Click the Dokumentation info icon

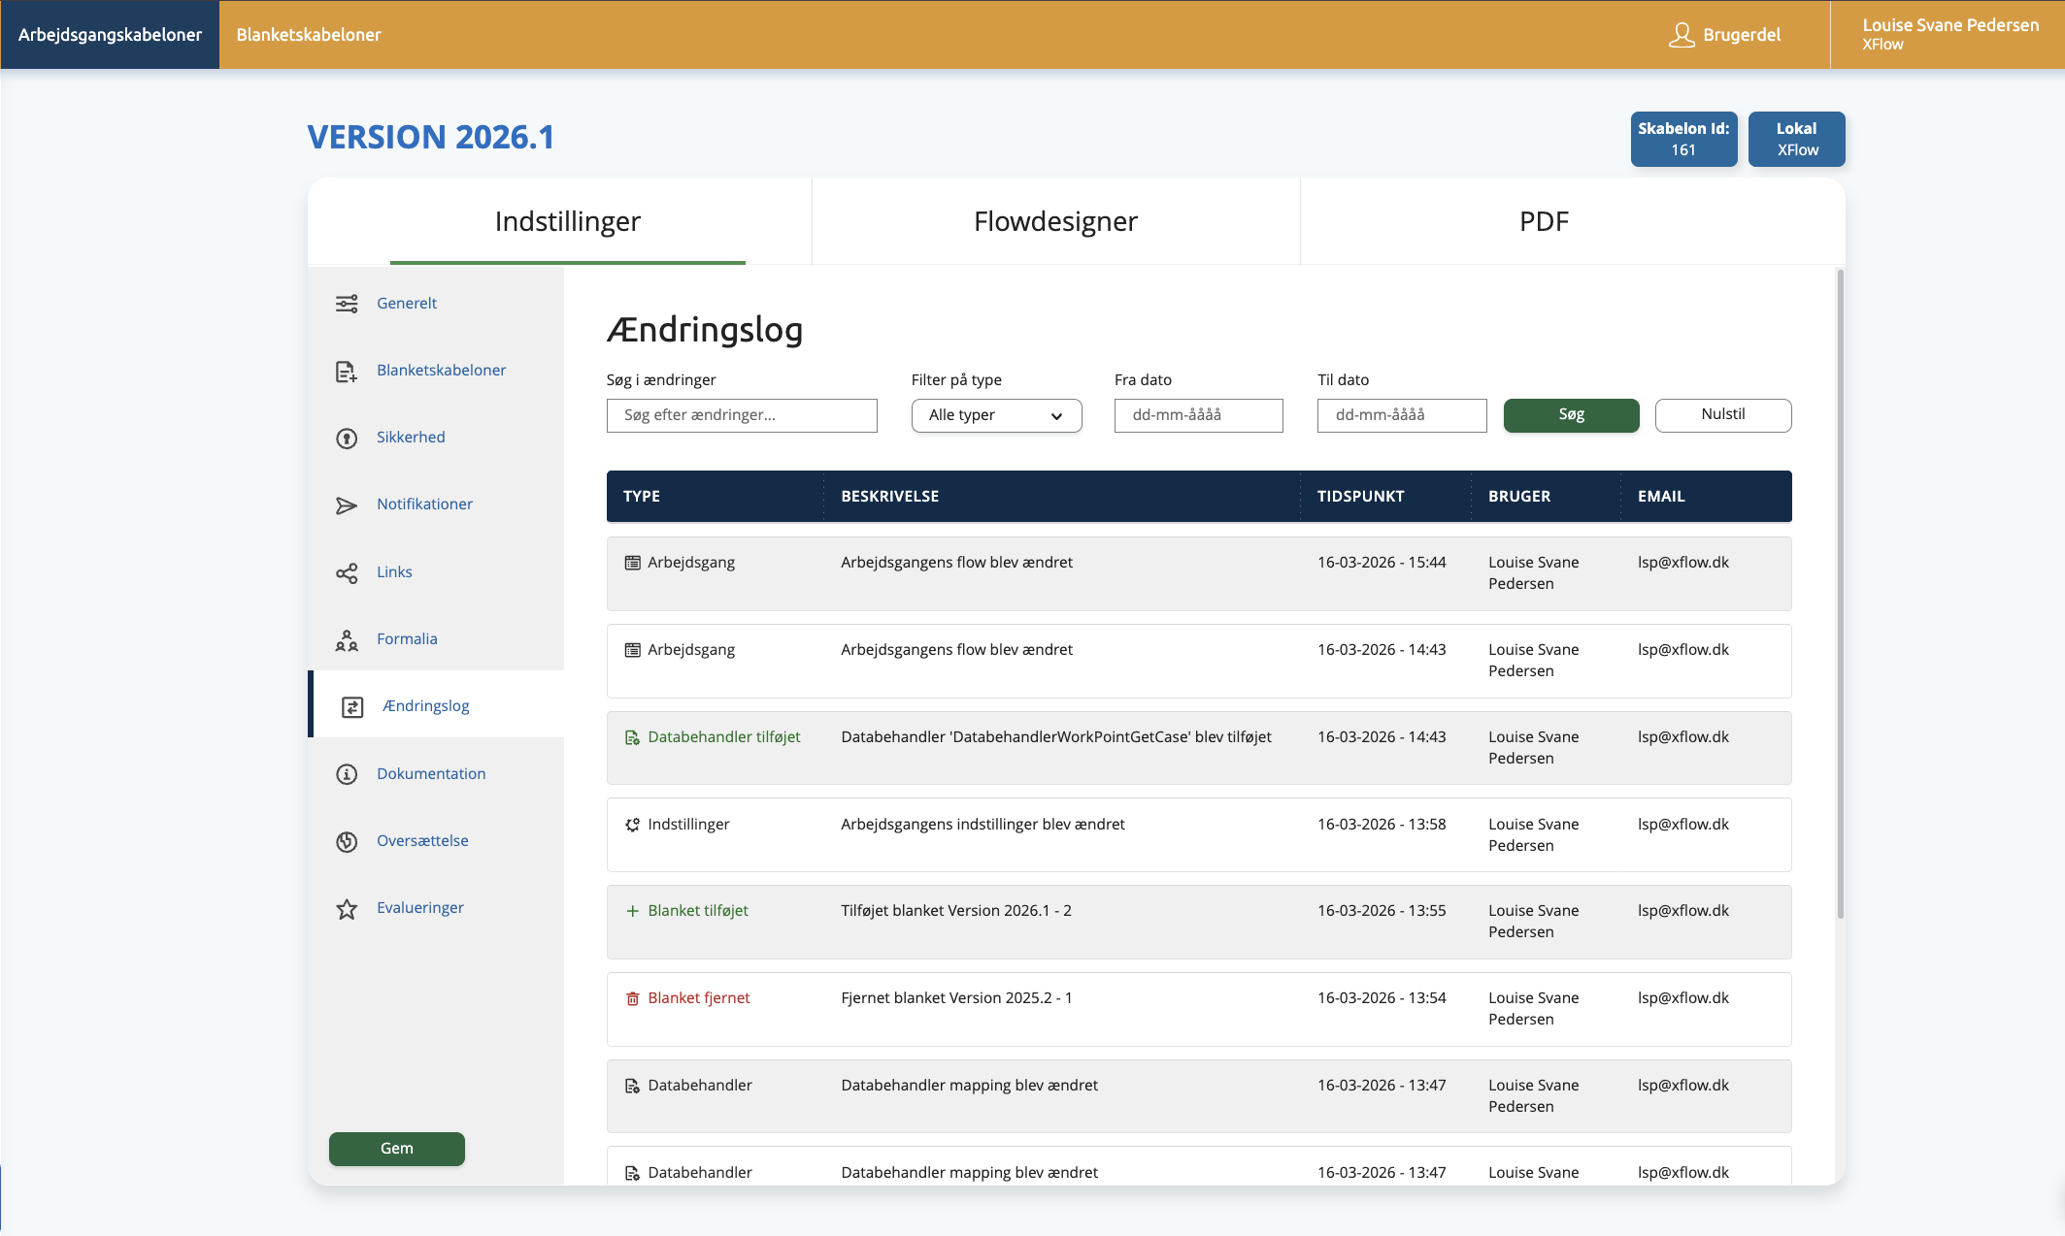coord(347,774)
